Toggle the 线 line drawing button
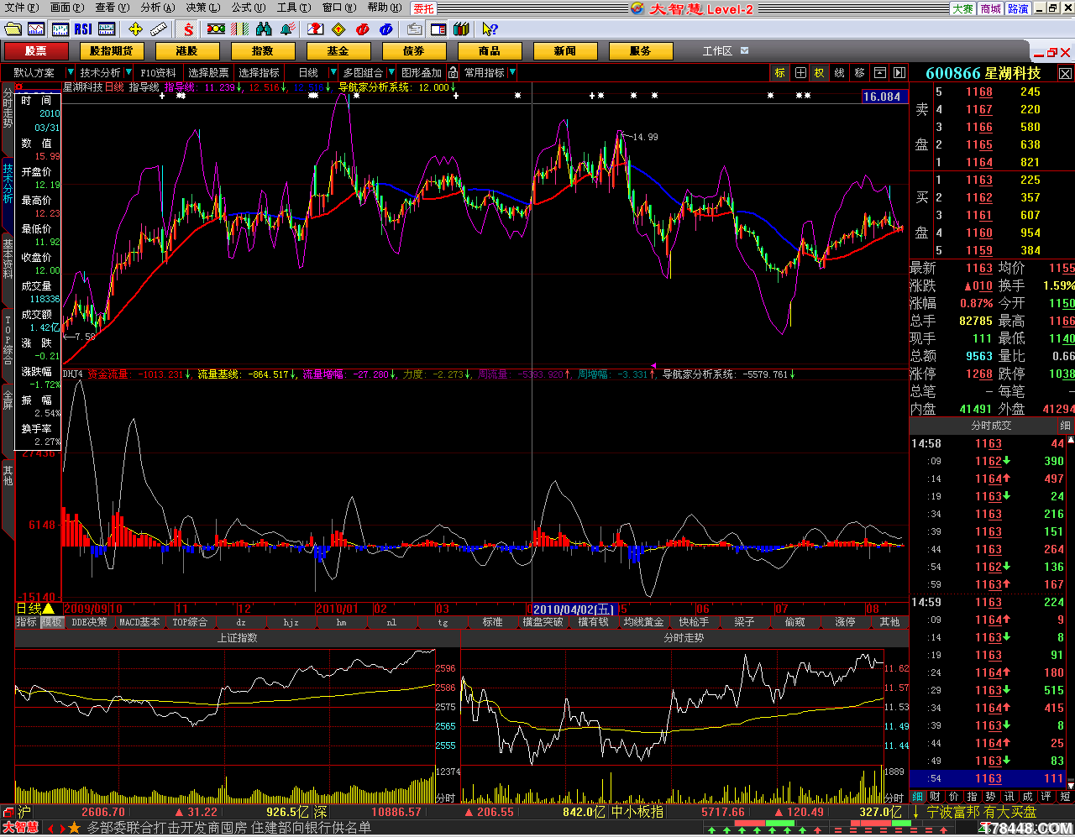 [840, 73]
